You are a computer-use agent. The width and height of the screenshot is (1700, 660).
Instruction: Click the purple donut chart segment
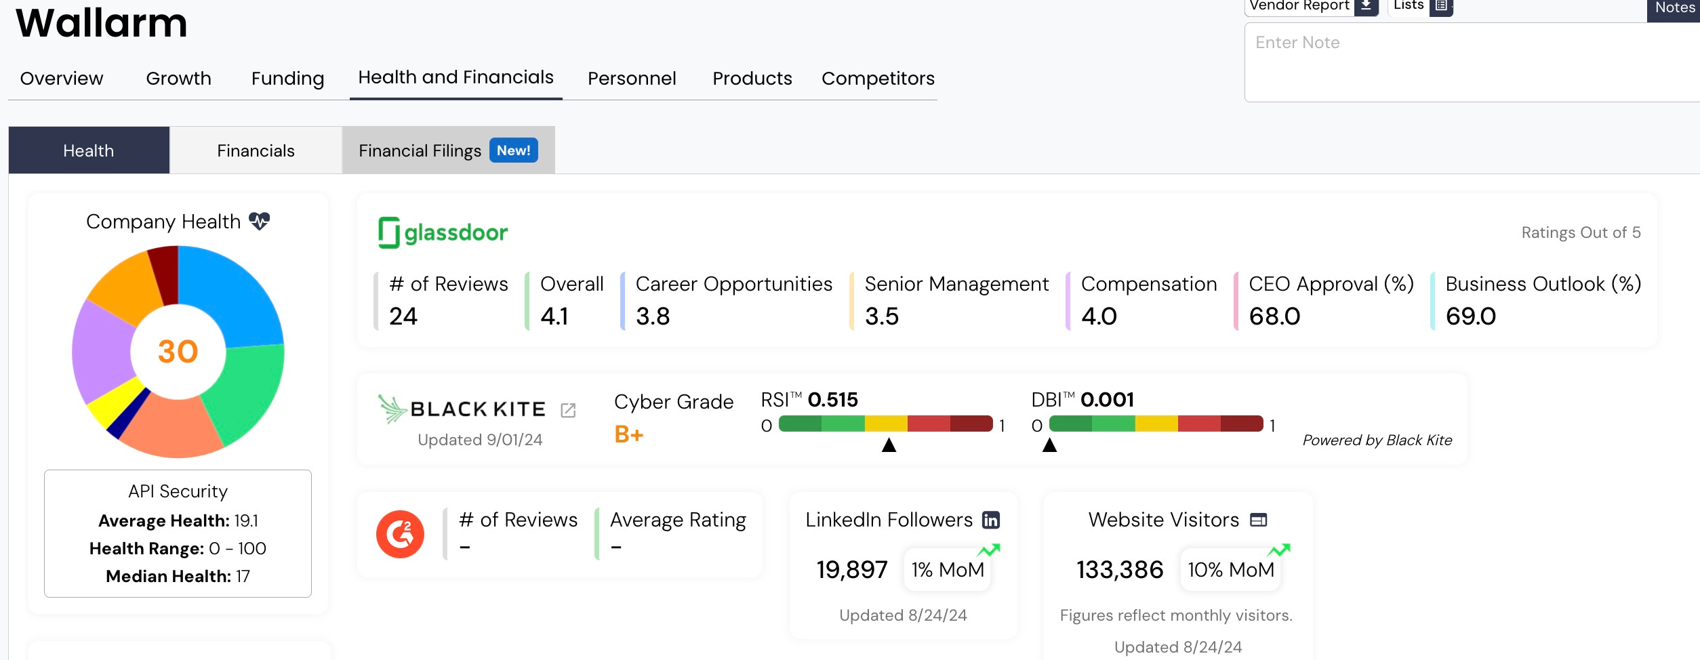[103, 352]
